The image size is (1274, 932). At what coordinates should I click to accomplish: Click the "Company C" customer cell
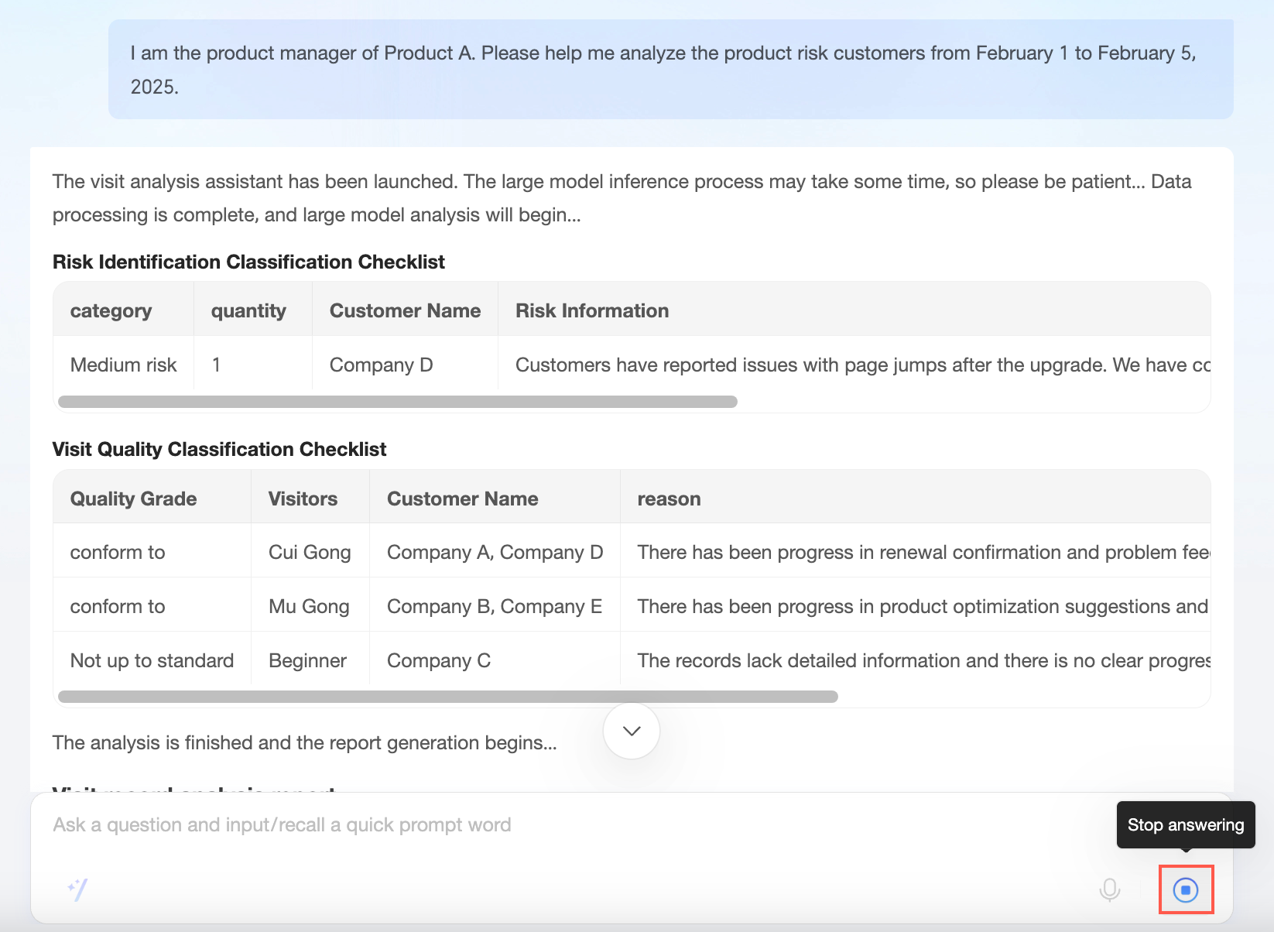pyautogui.click(x=438, y=660)
